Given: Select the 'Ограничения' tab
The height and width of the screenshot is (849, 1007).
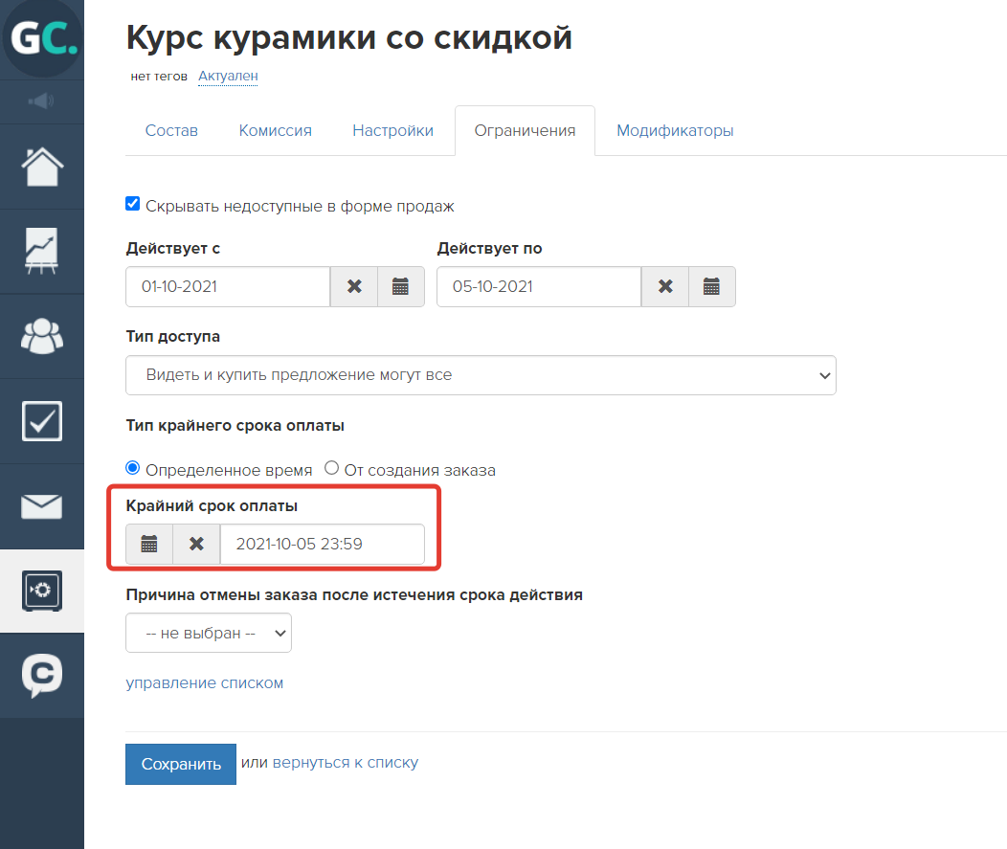Looking at the screenshot, I should tap(525, 130).
